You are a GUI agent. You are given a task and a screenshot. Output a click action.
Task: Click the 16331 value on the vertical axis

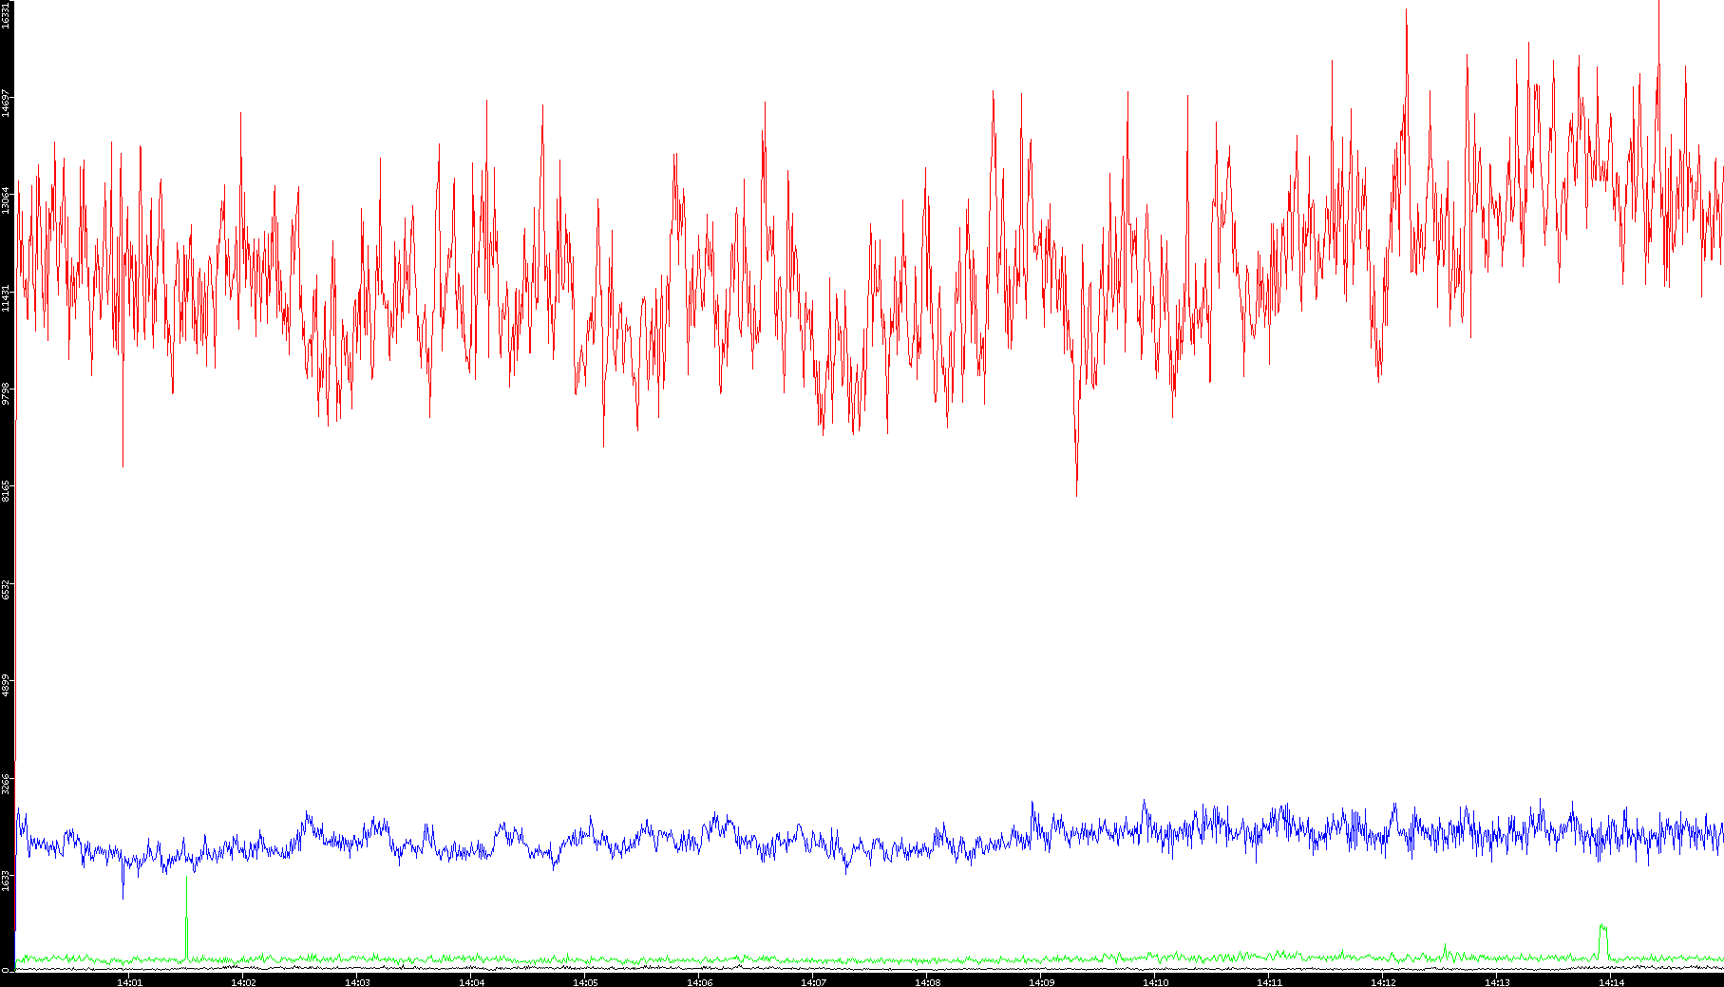pos(7,15)
